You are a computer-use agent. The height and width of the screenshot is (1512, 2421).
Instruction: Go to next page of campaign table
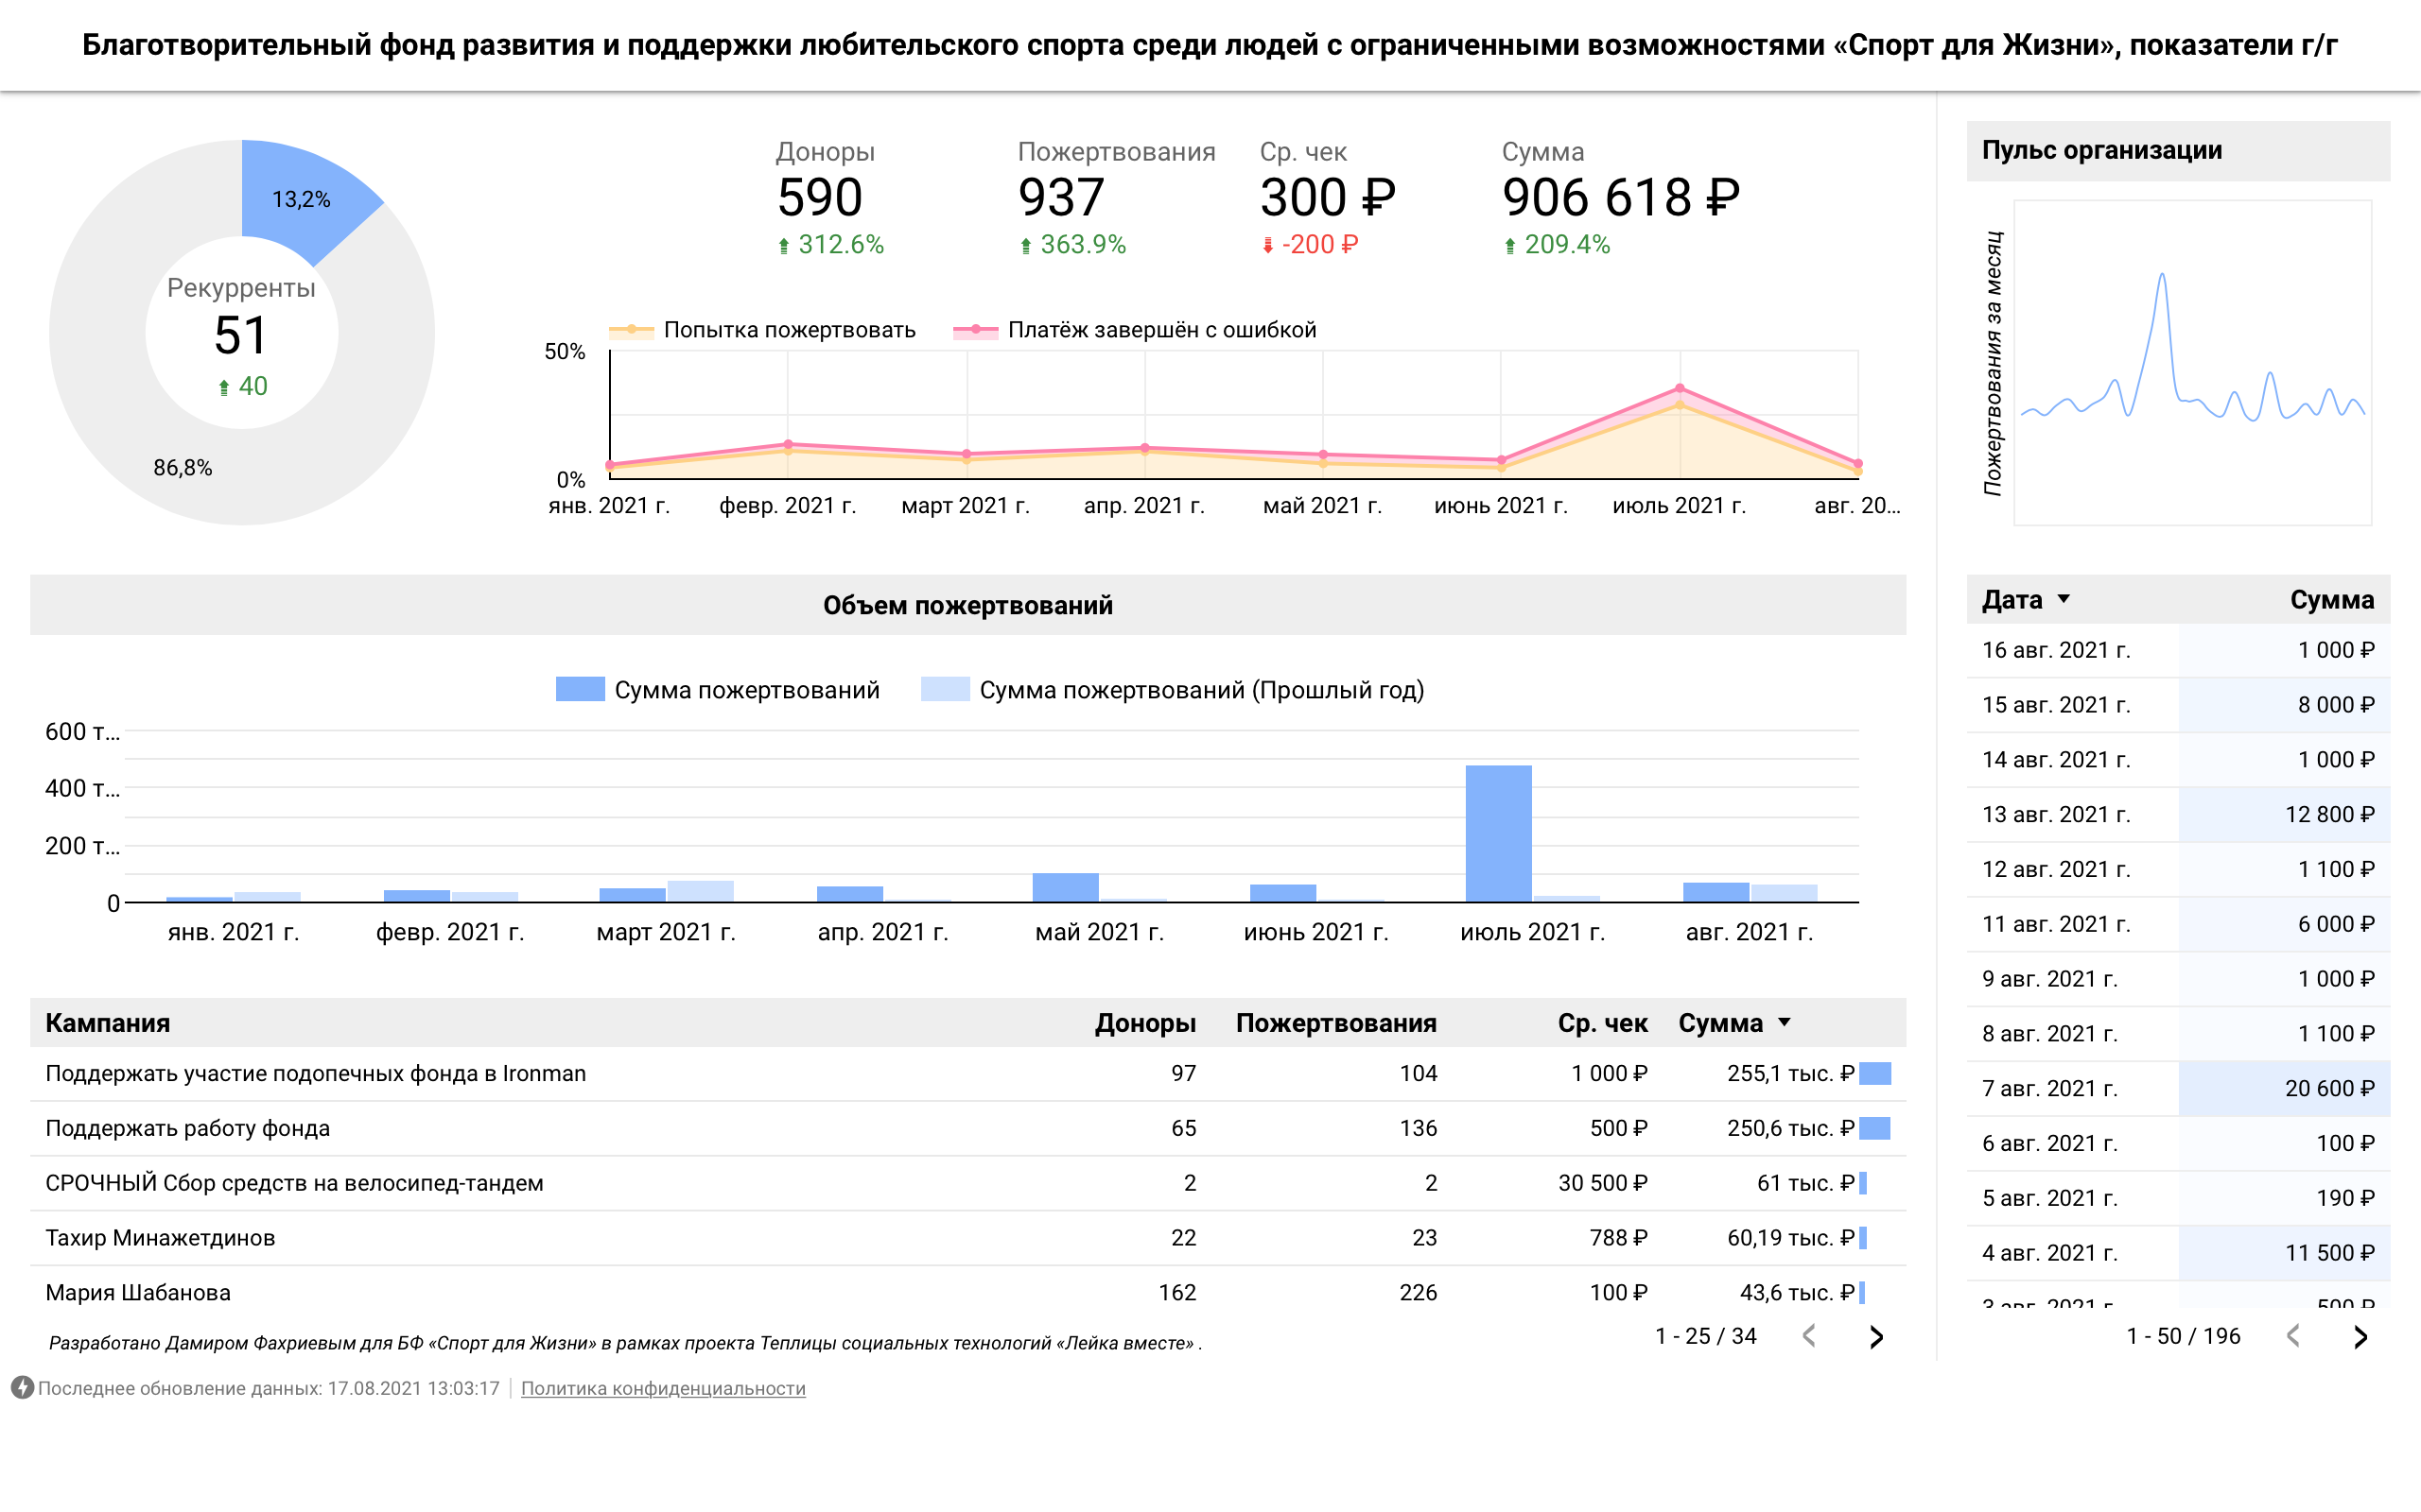pyautogui.click(x=1875, y=1337)
